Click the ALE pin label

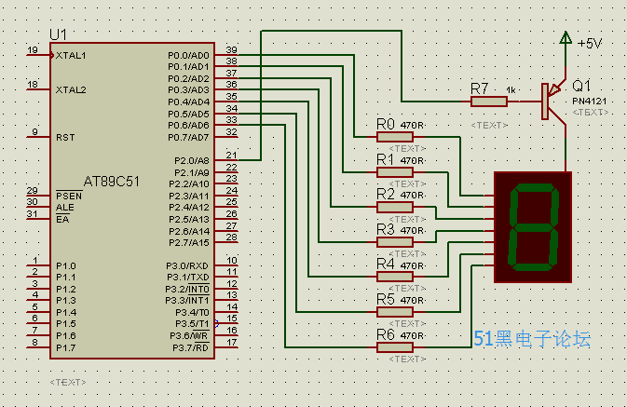pos(65,208)
